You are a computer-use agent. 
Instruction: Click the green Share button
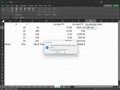coord(116,5)
